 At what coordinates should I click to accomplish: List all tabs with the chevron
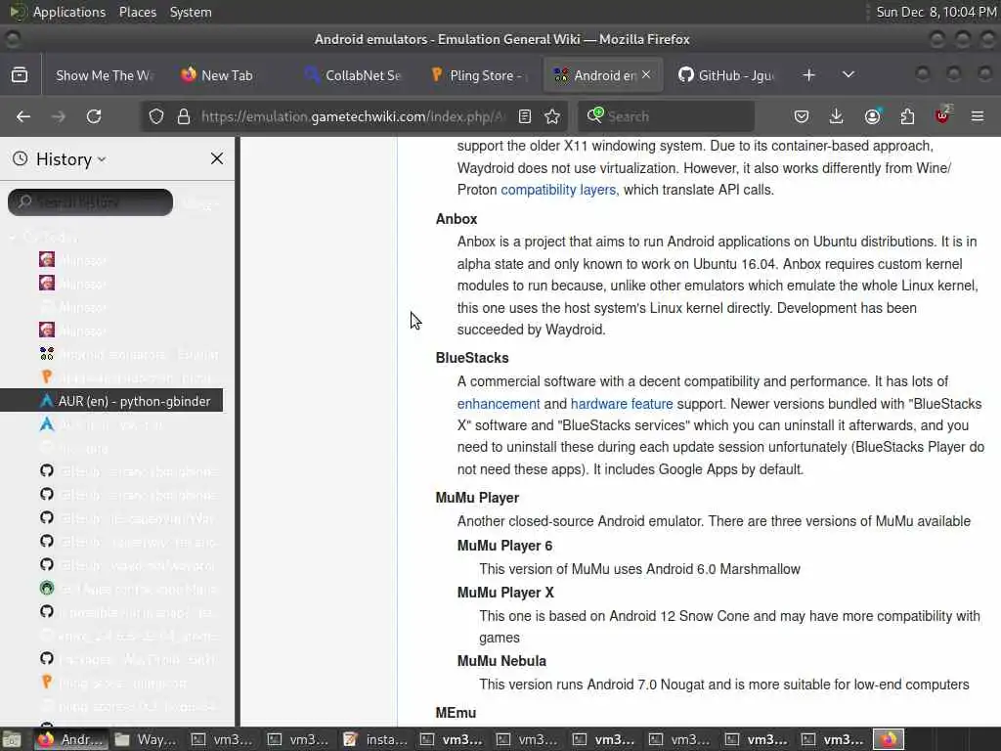pos(849,75)
